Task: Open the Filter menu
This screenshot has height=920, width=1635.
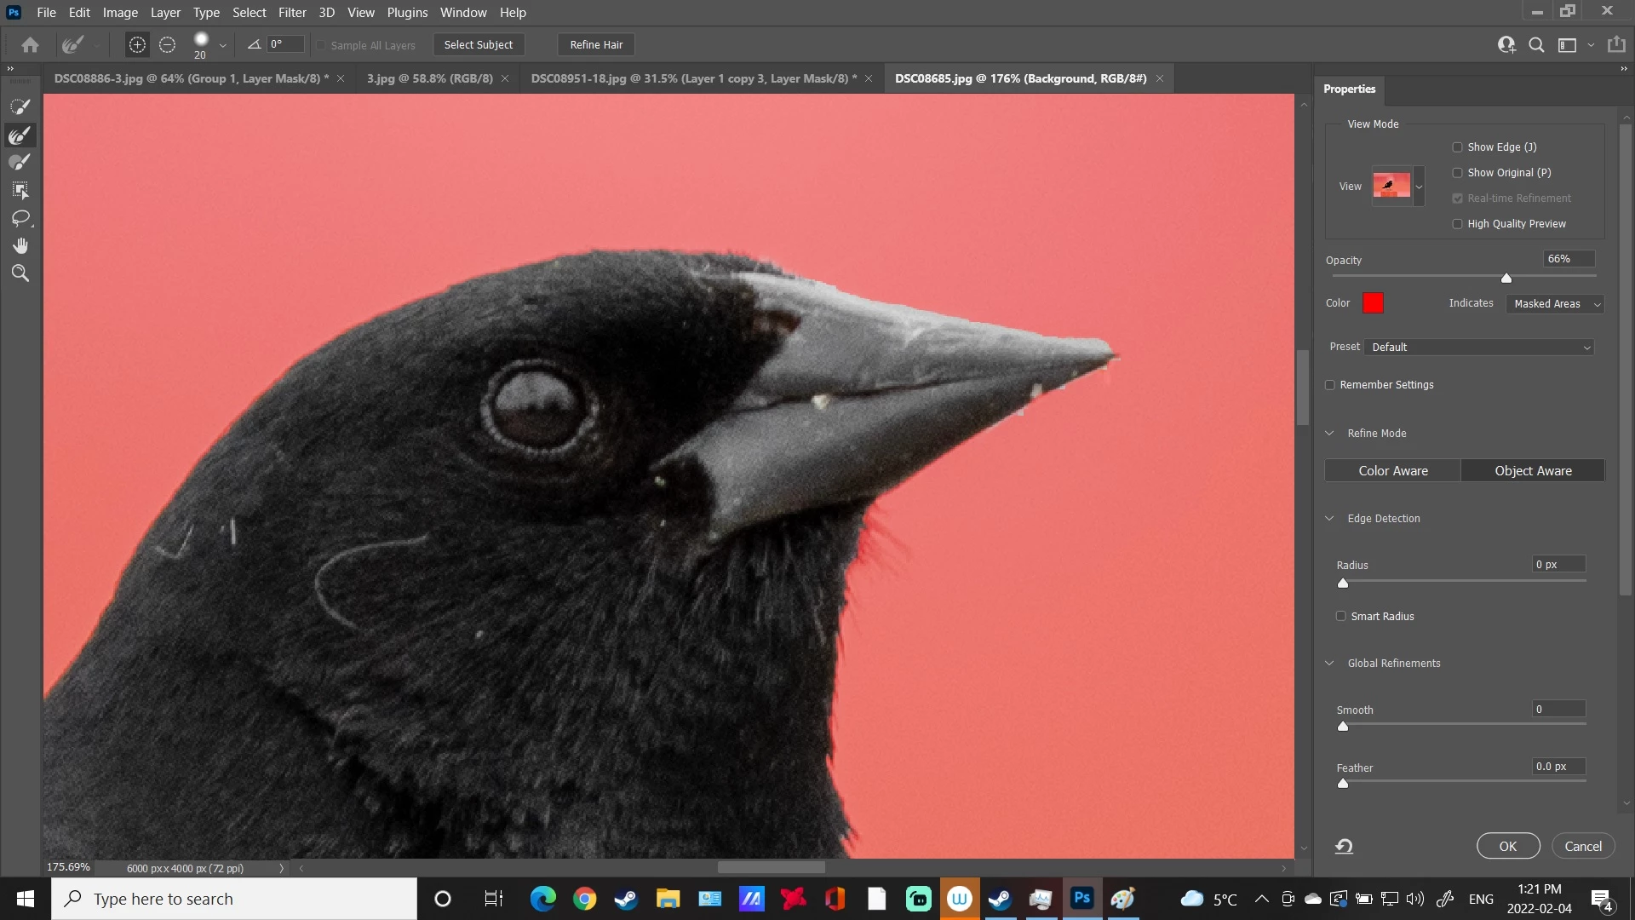Action: click(x=291, y=13)
